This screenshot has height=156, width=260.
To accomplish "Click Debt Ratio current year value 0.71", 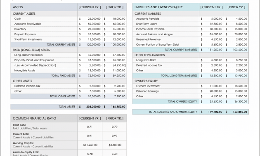I will (x=90, y=127).
